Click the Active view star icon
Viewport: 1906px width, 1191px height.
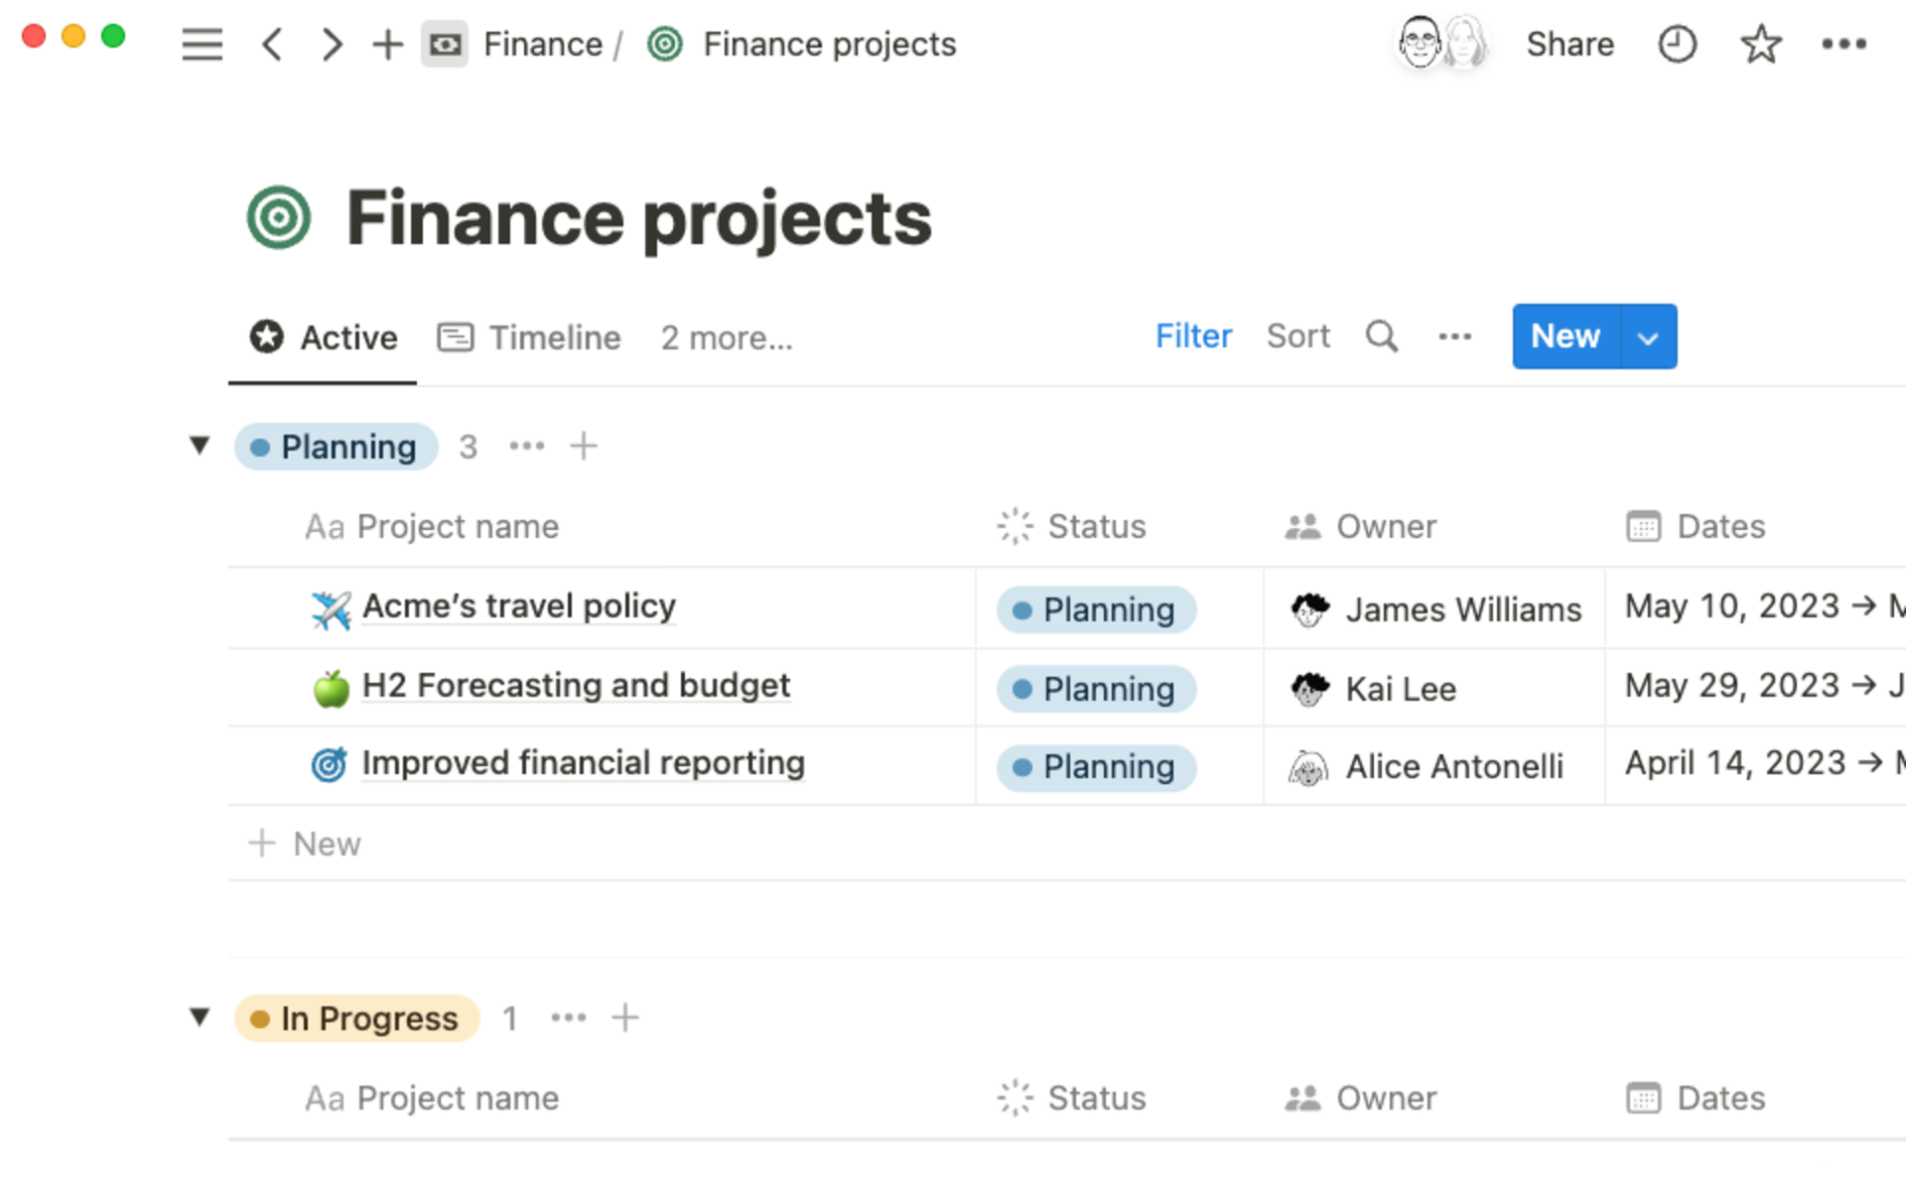[265, 336]
